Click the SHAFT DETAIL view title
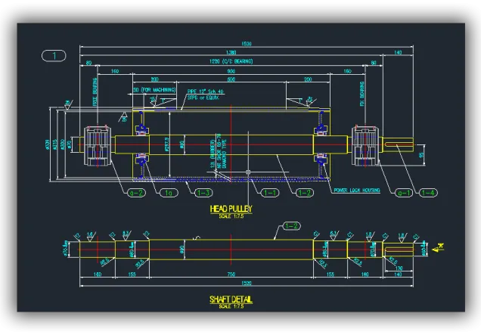The height and width of the screenshot is (335, 481). (x=231, y=299)
